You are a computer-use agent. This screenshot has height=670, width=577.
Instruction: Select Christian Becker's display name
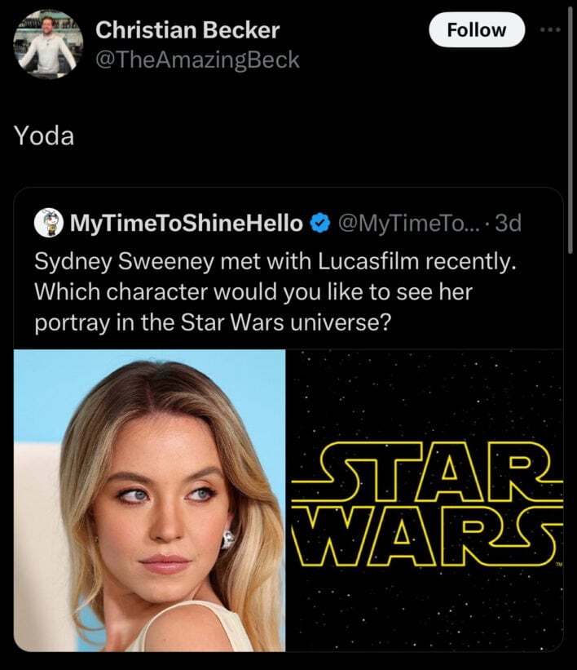[x=187, y=30]
